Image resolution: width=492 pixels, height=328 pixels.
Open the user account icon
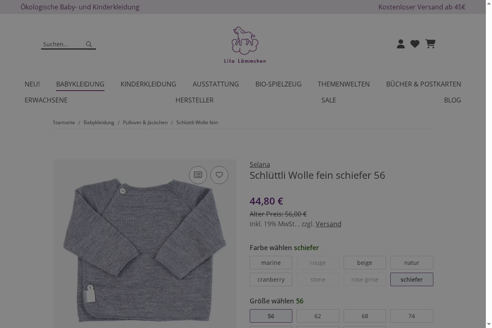click(x=401, y=44)
